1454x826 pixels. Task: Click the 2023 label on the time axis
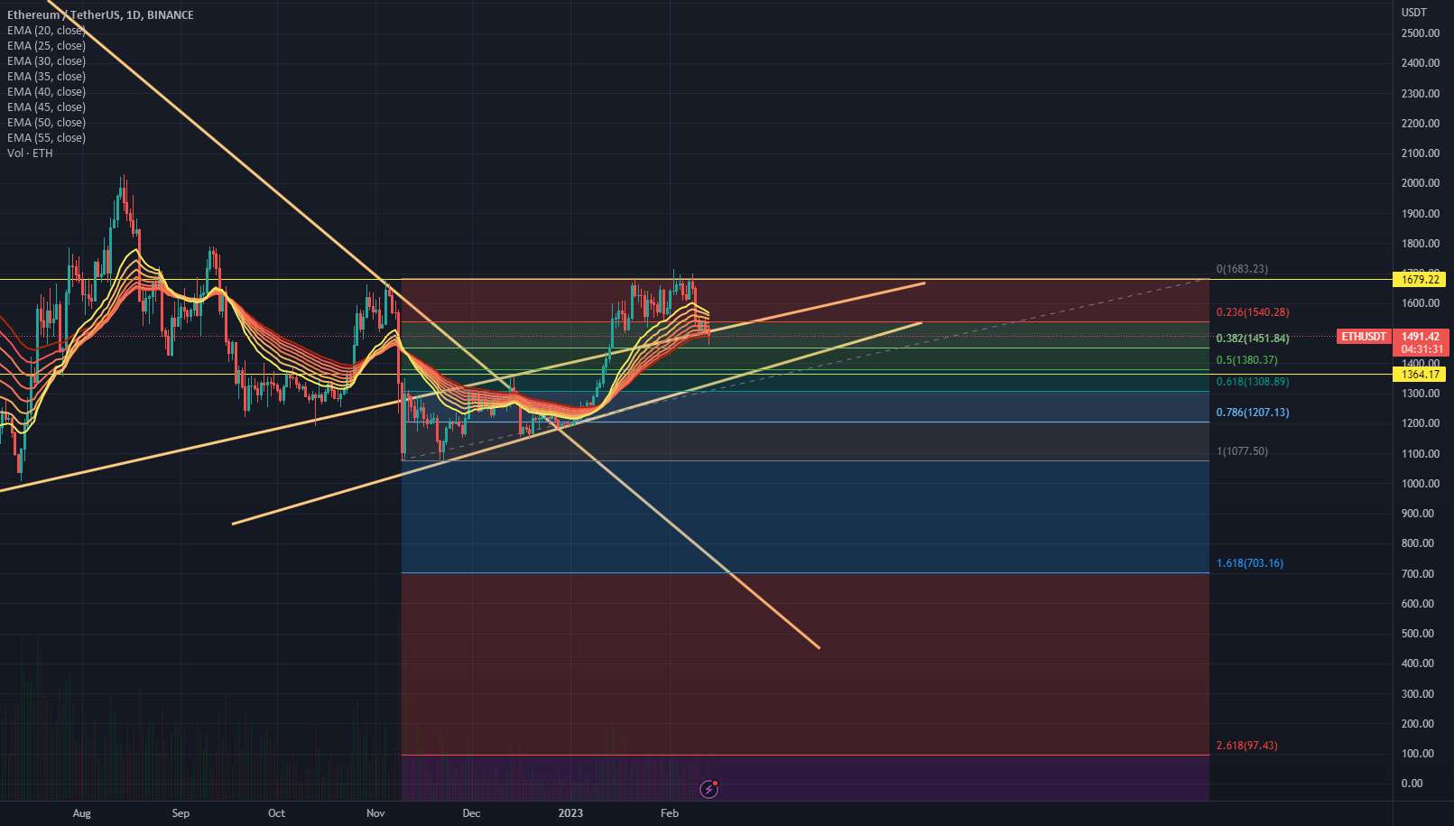click(570, 813)
